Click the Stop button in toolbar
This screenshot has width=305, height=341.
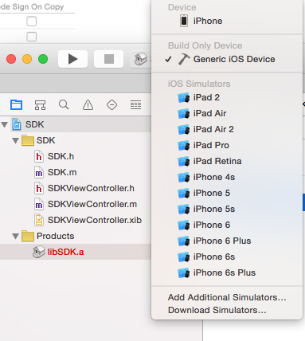tap(109, 59)
